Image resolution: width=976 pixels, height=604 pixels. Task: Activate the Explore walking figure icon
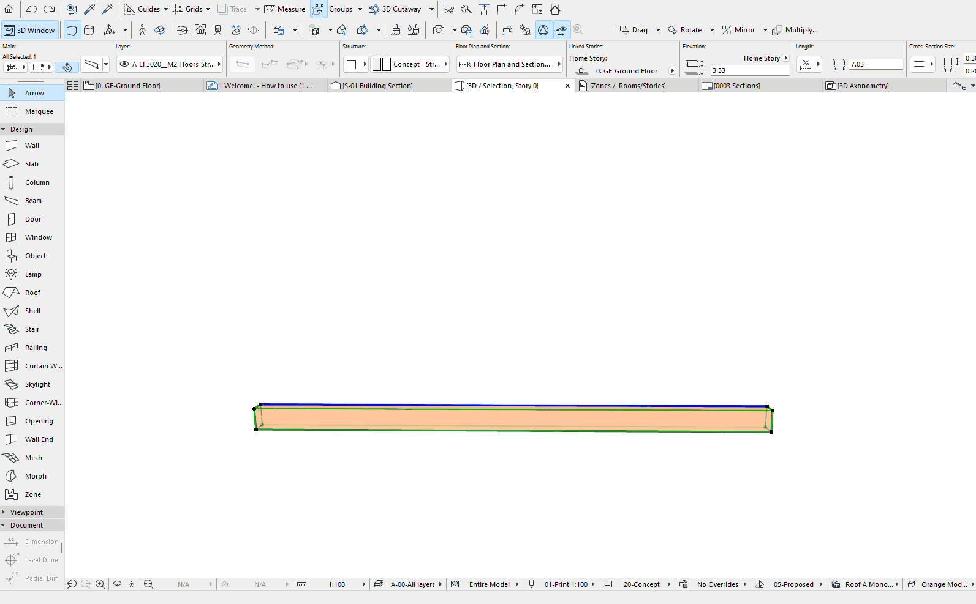[x=142, y=30]
